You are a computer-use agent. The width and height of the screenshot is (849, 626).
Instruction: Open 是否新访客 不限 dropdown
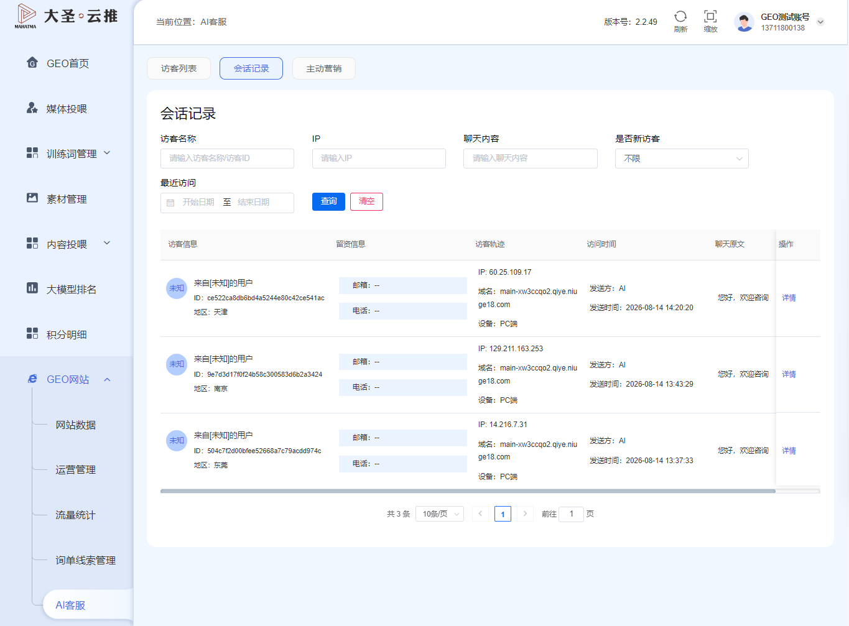(x=682, y=159)
